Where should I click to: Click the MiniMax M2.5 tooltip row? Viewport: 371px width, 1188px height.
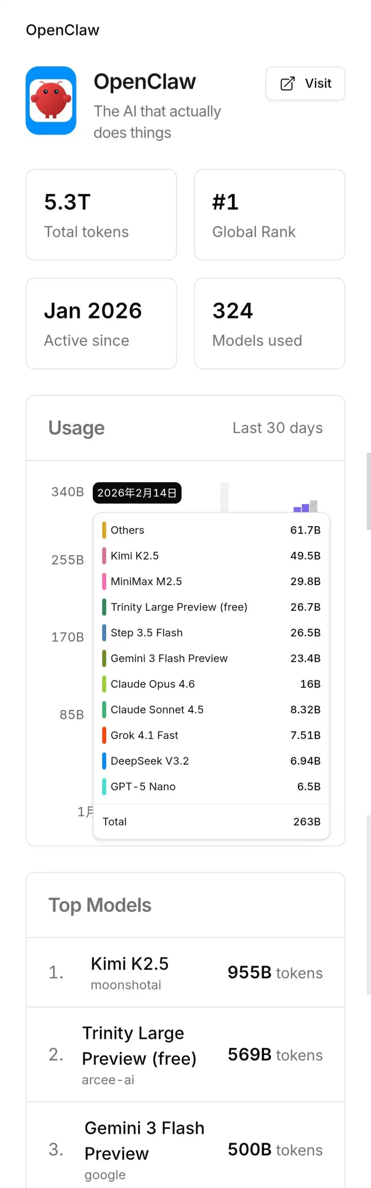point(211,581)
